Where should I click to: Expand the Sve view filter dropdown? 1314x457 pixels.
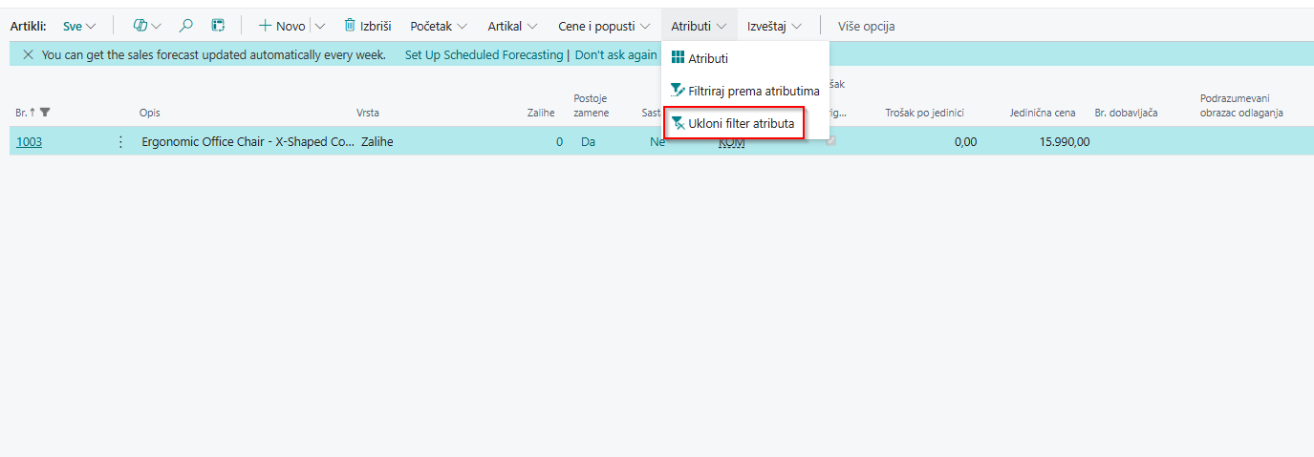79,26
